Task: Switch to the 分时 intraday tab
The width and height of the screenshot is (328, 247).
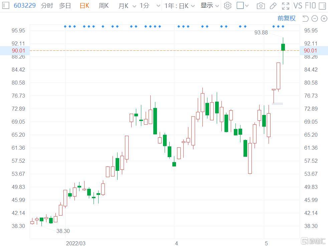Action: (x=47, y=5)
